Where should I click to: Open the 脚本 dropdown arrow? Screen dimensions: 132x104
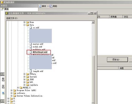[x=48, y=6]
